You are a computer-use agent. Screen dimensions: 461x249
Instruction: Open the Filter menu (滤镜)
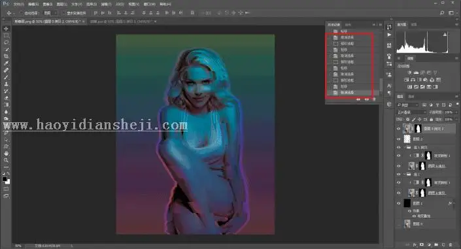106,4
